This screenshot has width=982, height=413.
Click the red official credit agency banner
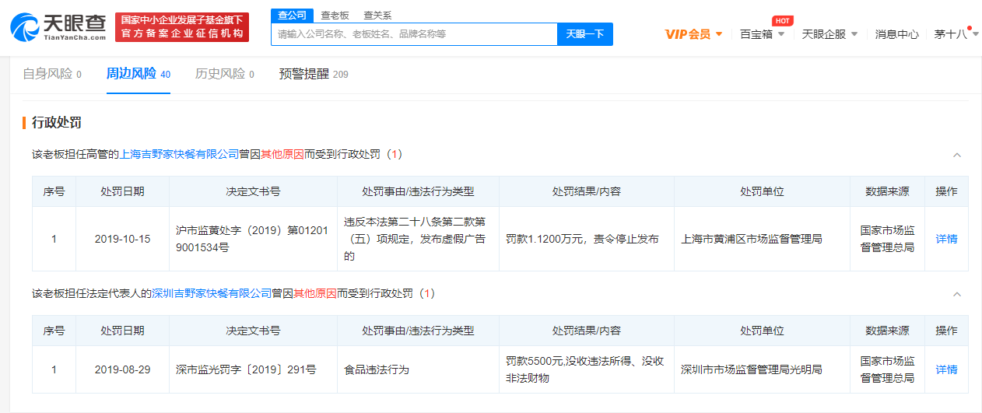pyautogui.click(x=182, y=26)
